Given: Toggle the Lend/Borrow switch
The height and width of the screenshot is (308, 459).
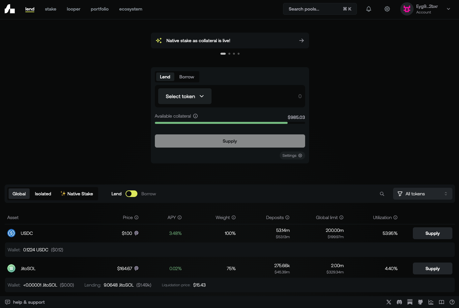Looking at the screenshot, I should point(131,194).
